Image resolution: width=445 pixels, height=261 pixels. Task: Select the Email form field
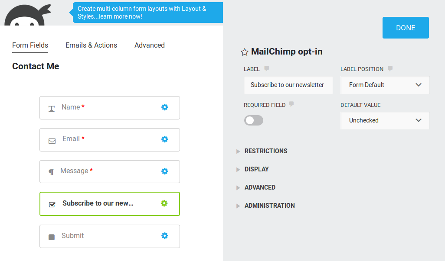point(110,140)
